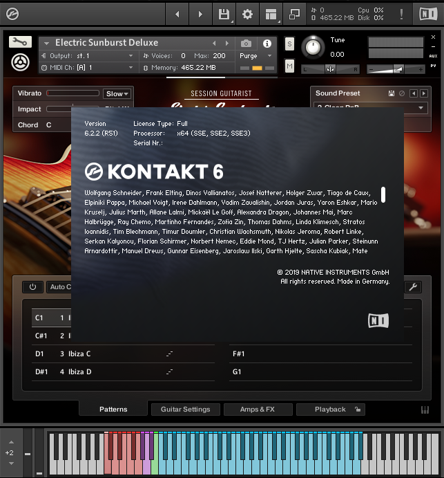Image resolution: width=444 pixels, height=478 pixels.
Task: Go to previous Sound Preset
Action: coord(413,93)
